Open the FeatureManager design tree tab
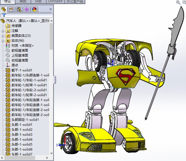Image resolution: width=186 pixels, height=161 pixels. (4, 9)
